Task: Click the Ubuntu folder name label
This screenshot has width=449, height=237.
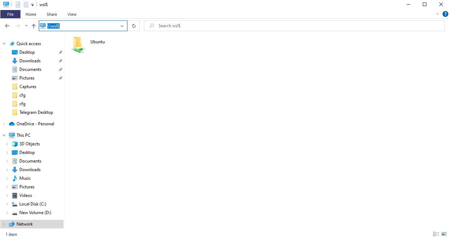Action: point(98,42)
